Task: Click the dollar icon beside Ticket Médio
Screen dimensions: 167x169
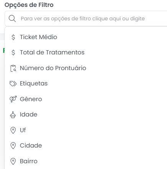Action: pos(13,37)
